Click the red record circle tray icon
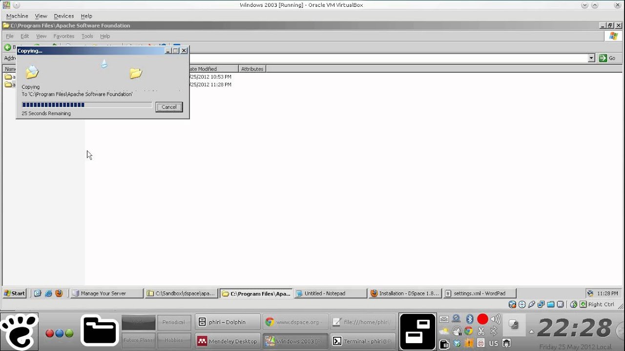This screenshot has height=351, width=625. pos(482,319)
